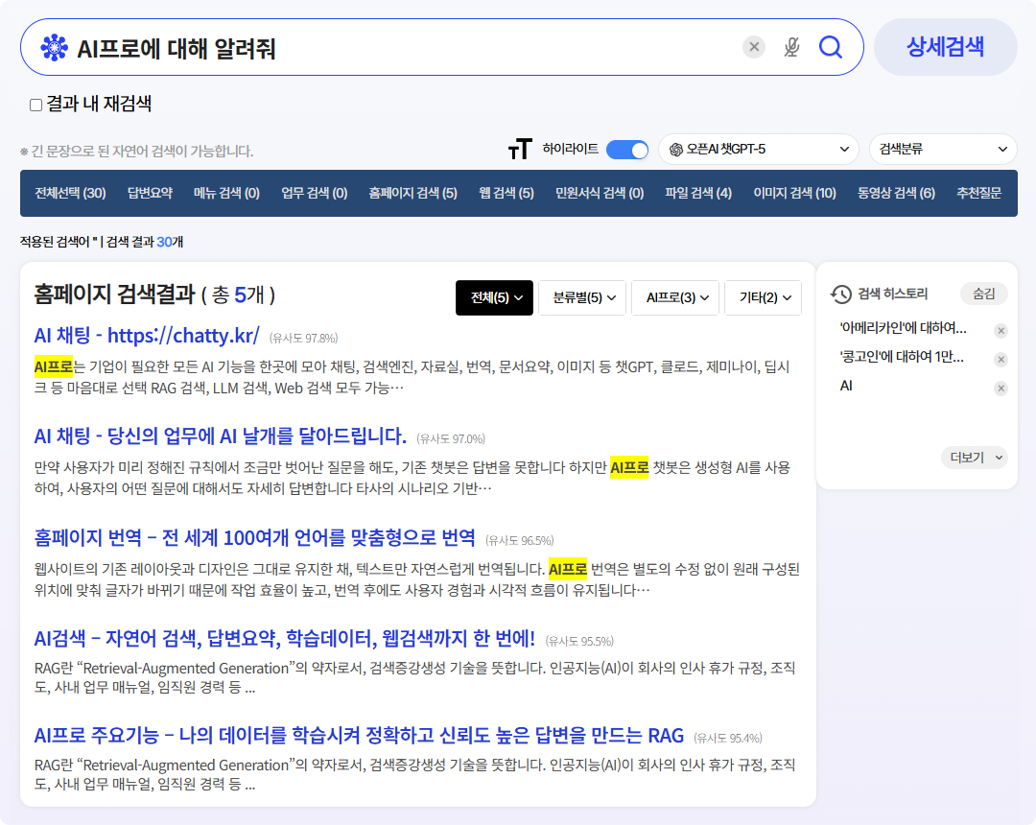Click the text size TT icon
1036x825 pixels.
(x=519, y=150)
